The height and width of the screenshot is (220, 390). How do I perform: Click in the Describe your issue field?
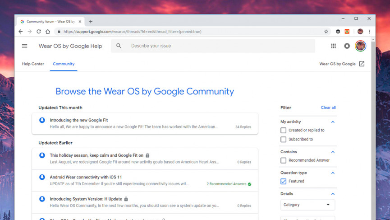(x=213, y=46)
